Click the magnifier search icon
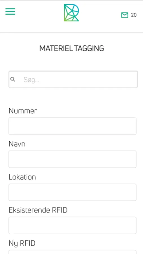143x254 pixels. click(13, 79)
